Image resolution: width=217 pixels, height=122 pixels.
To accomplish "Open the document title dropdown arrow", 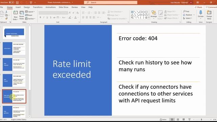I will 72,2.
